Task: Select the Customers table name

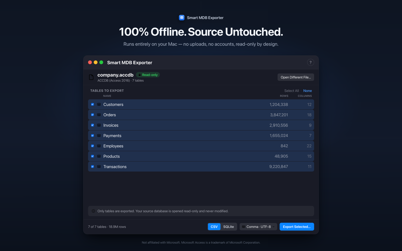Action: (x=113, y=104)
